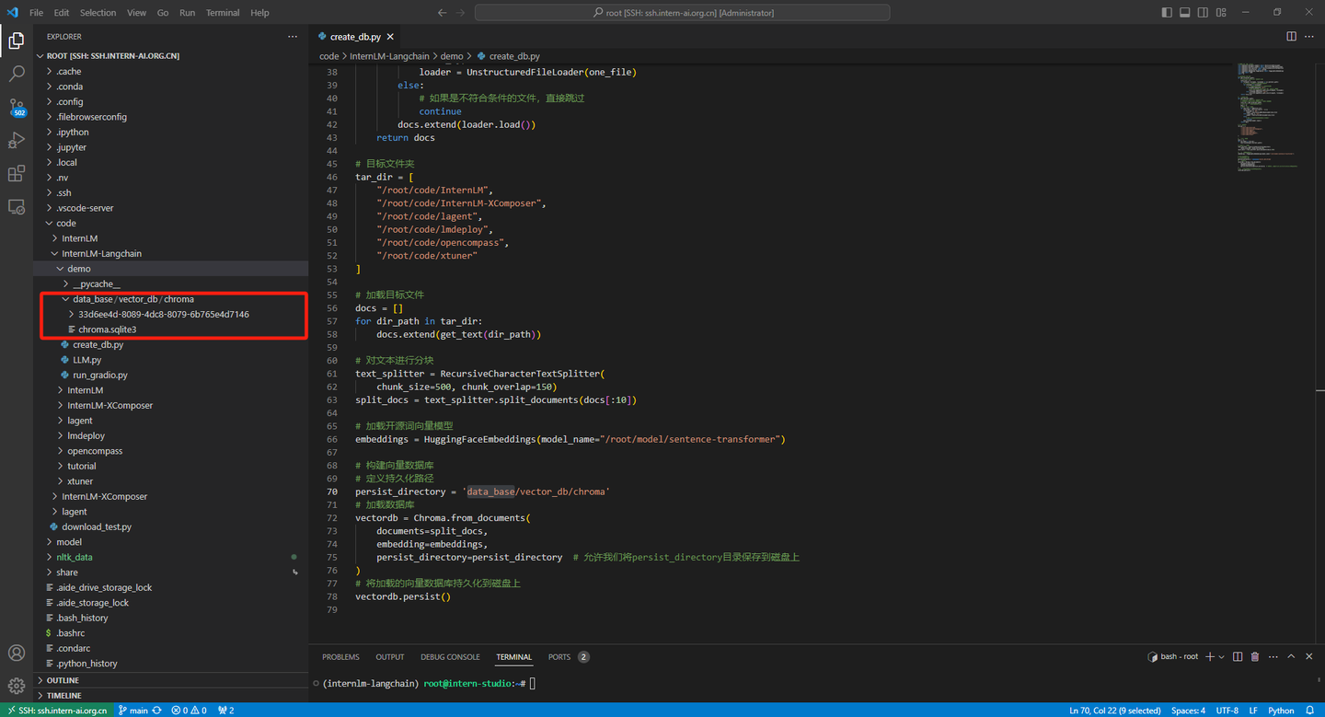Open notifications bell in status bar
Image resolution: width=1325 pixels, height=717 pixels.
(x=1312, y=710)
